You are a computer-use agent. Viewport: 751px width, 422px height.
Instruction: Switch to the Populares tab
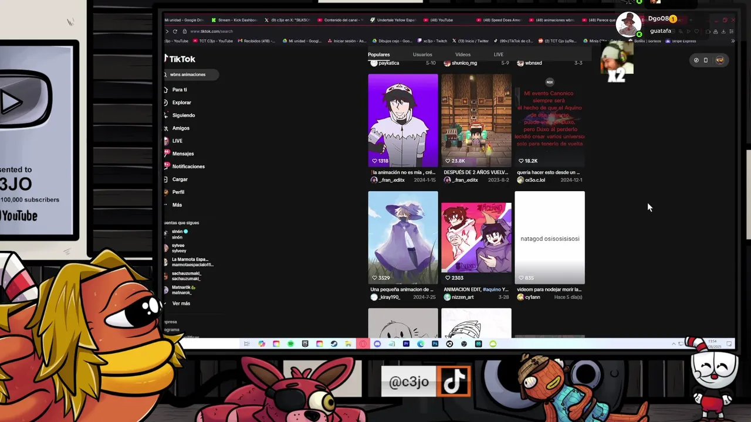pyautogui.click(x=378, y=55)
